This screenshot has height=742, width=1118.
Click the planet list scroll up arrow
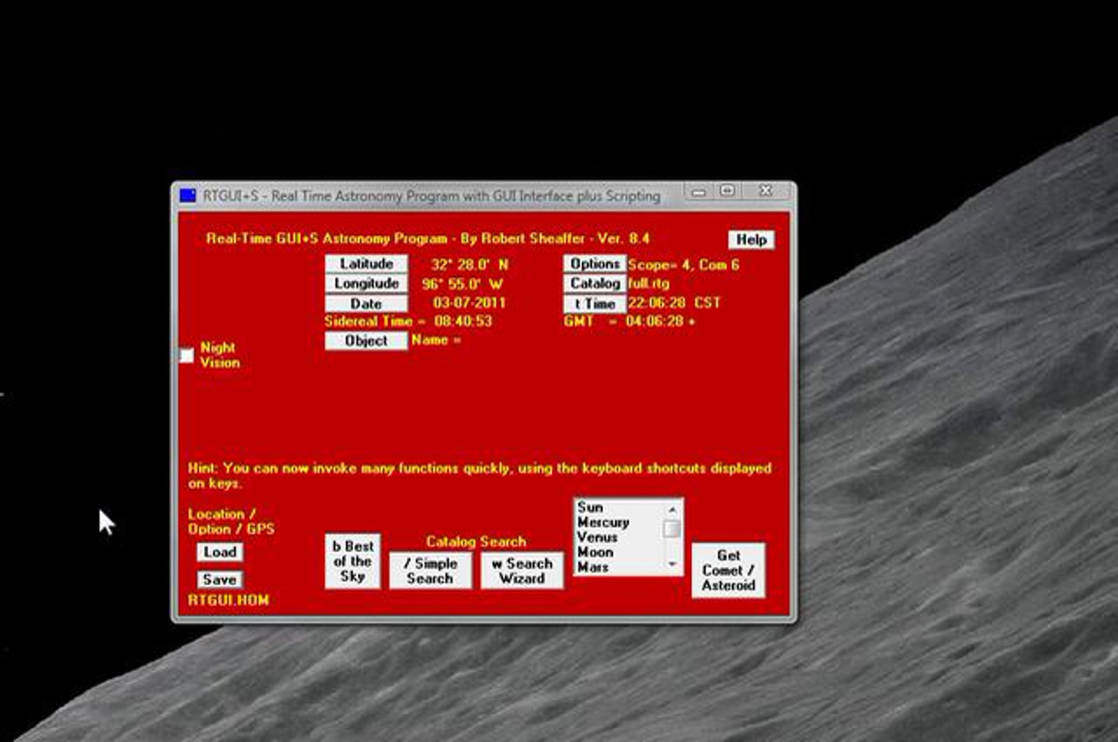(672, 510)
